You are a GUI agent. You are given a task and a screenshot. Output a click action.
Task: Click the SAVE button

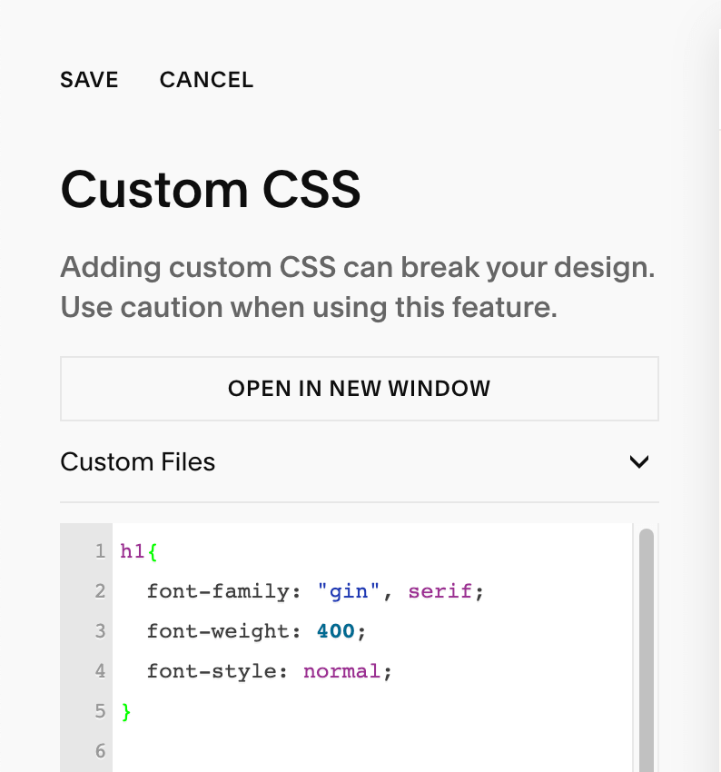click(x=89, y=80)
